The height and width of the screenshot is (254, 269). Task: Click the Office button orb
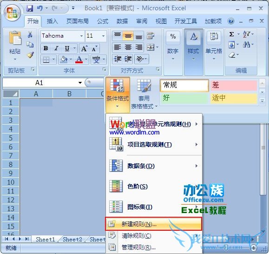coord(12,13)
